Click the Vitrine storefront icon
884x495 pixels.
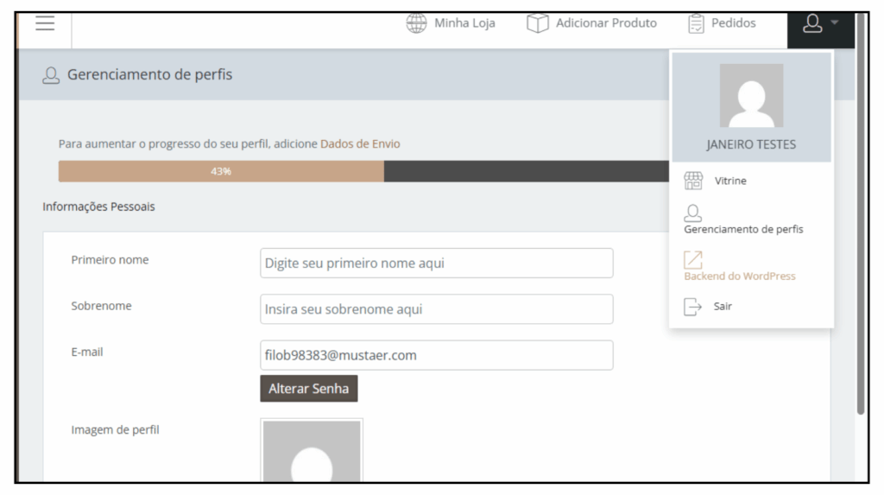coord(693,181)
